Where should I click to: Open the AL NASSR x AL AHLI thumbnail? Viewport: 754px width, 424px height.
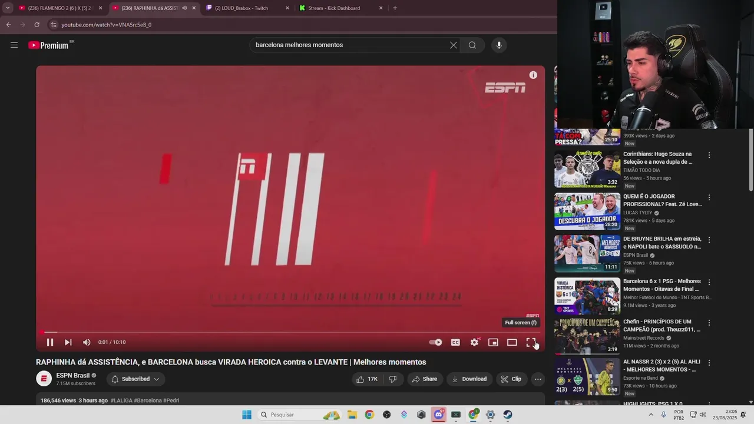[587, 376]
